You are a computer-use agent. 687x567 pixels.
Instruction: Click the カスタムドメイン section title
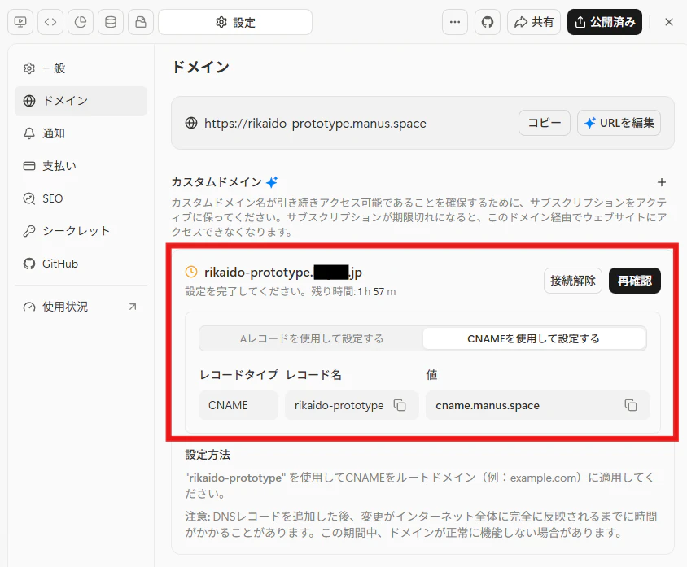(x=217, y=182)
